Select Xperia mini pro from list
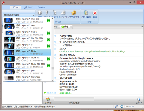Image resolution: width=144 pixels, height=111 pixels. click(27, 20)
